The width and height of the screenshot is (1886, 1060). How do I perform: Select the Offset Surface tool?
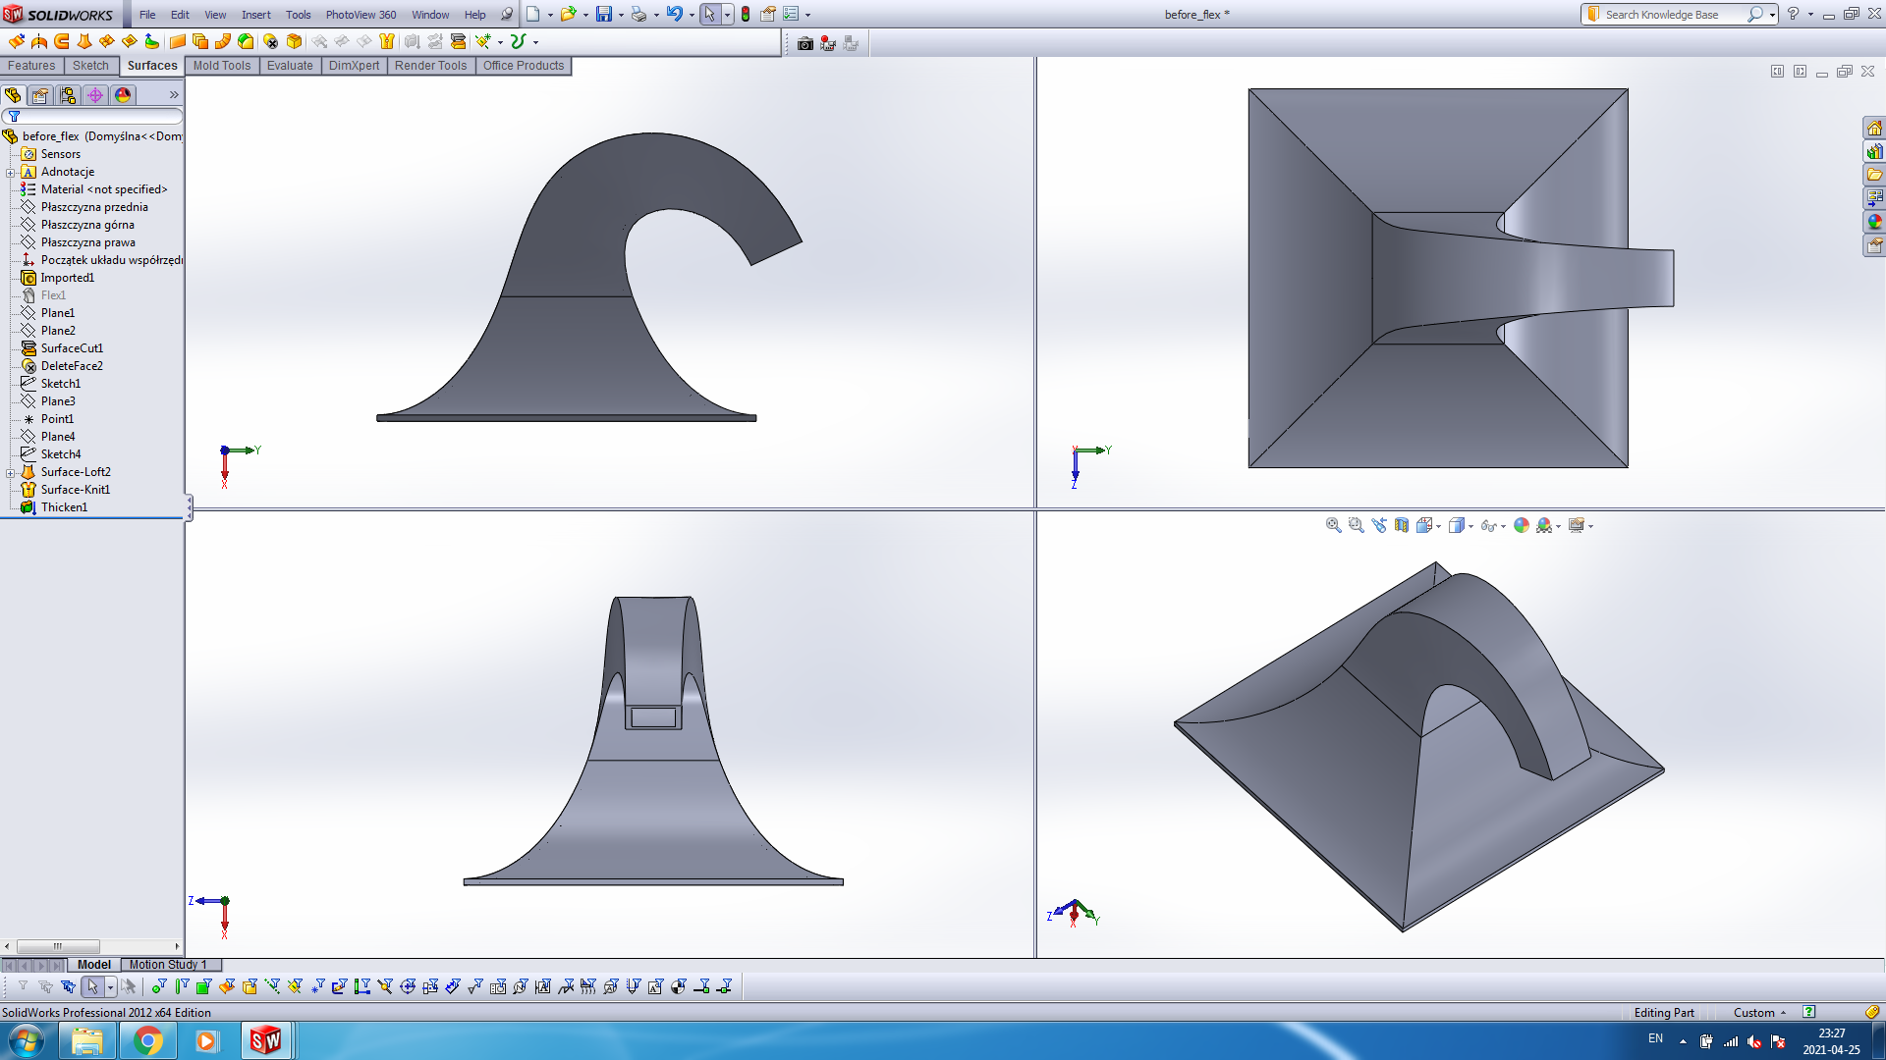pos(200,41)
